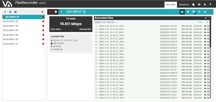Click the 104.810 GB disk space value
Image resolution: width=216 pixels, height=102 pixels.
coord(58,49)
